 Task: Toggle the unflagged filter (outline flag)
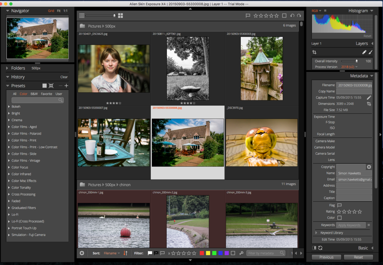162,253
